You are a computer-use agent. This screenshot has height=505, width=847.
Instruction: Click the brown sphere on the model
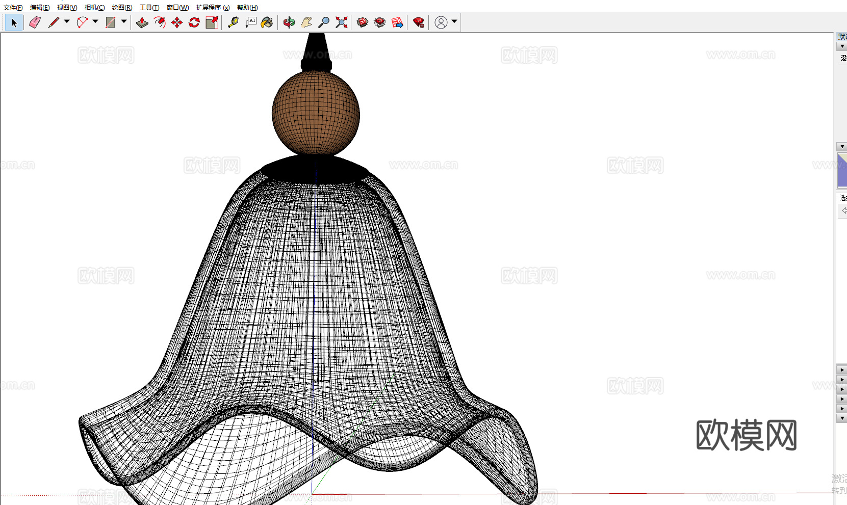tap(316, 113)
